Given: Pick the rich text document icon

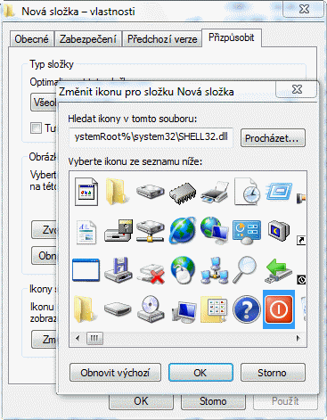Looking at the screenshot, I should click(86, 232).
